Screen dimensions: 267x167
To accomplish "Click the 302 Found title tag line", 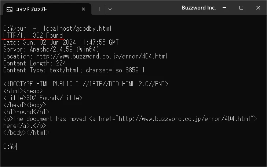I will [43, 98].
